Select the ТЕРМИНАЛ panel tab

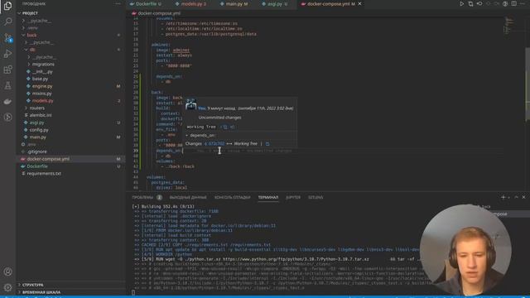point(268,197)
